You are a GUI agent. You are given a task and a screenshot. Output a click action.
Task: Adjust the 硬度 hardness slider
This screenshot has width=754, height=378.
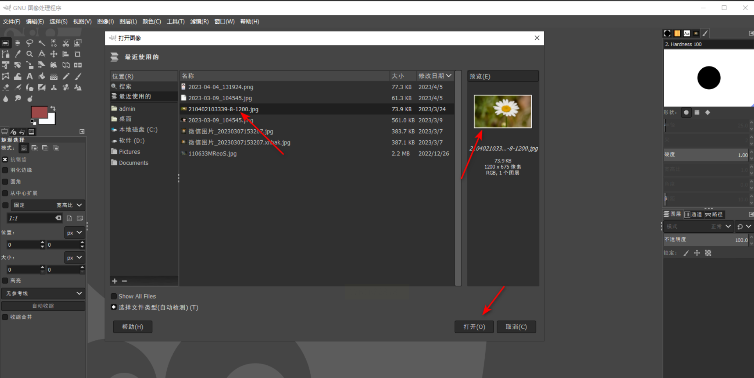[706, 155]
